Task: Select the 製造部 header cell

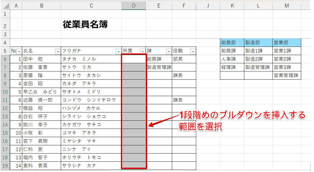Action: 258,43
